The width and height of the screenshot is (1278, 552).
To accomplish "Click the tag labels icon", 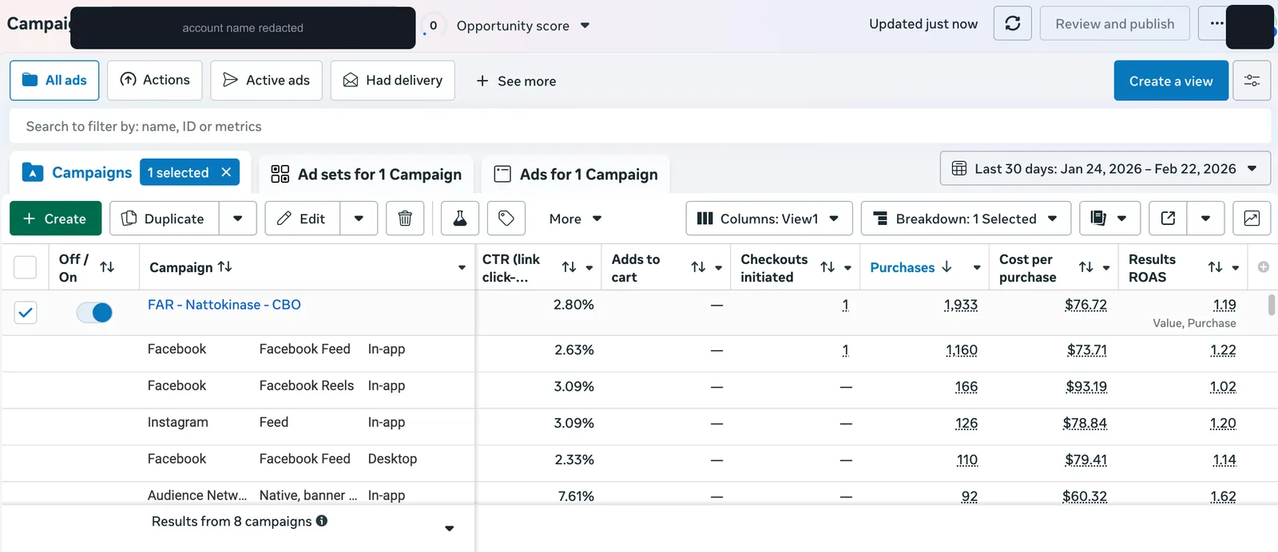I will coord(506,219).
